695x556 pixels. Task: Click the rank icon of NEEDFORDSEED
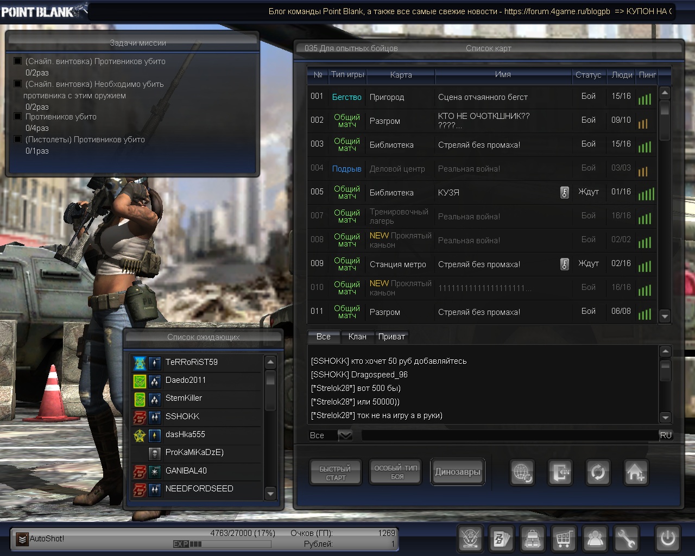(x=155, y=489)
